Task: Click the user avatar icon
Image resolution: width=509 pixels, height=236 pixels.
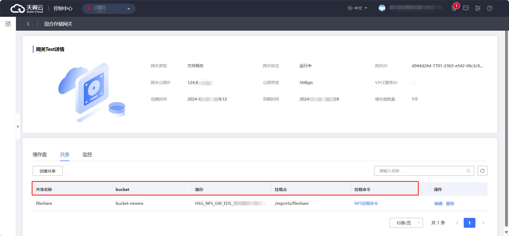Action: (382, 8)
